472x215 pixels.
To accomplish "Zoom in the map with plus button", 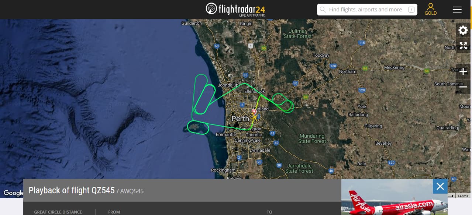I will coord(463,71).
